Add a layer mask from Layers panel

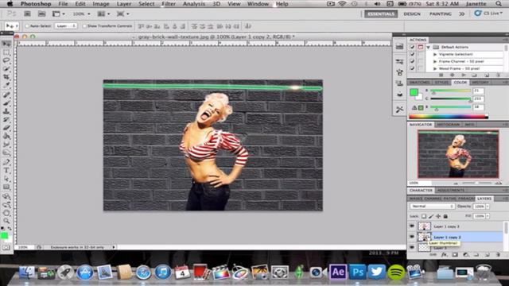(x=455, y=255)
